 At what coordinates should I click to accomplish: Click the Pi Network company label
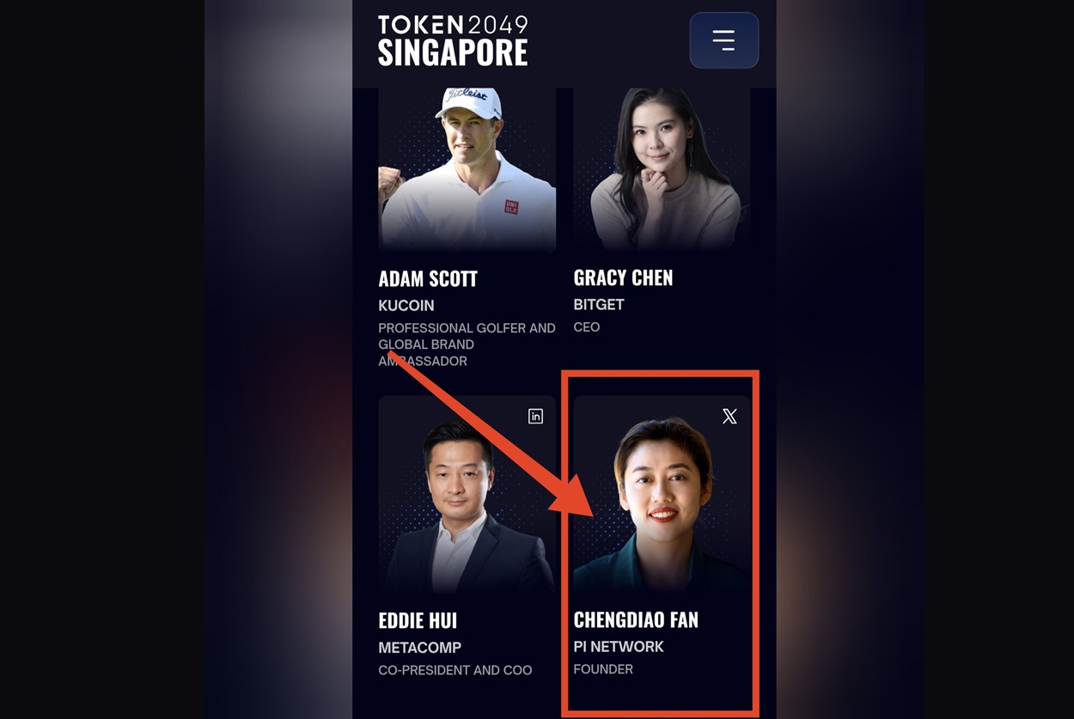pyautogui.click(x=619, y=647)
